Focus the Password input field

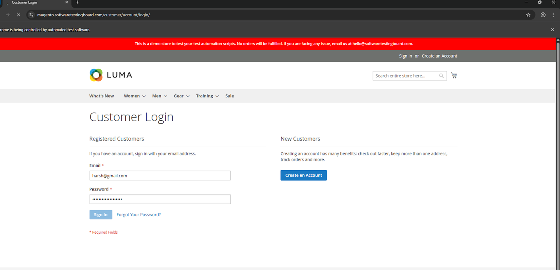coord(160,199)
